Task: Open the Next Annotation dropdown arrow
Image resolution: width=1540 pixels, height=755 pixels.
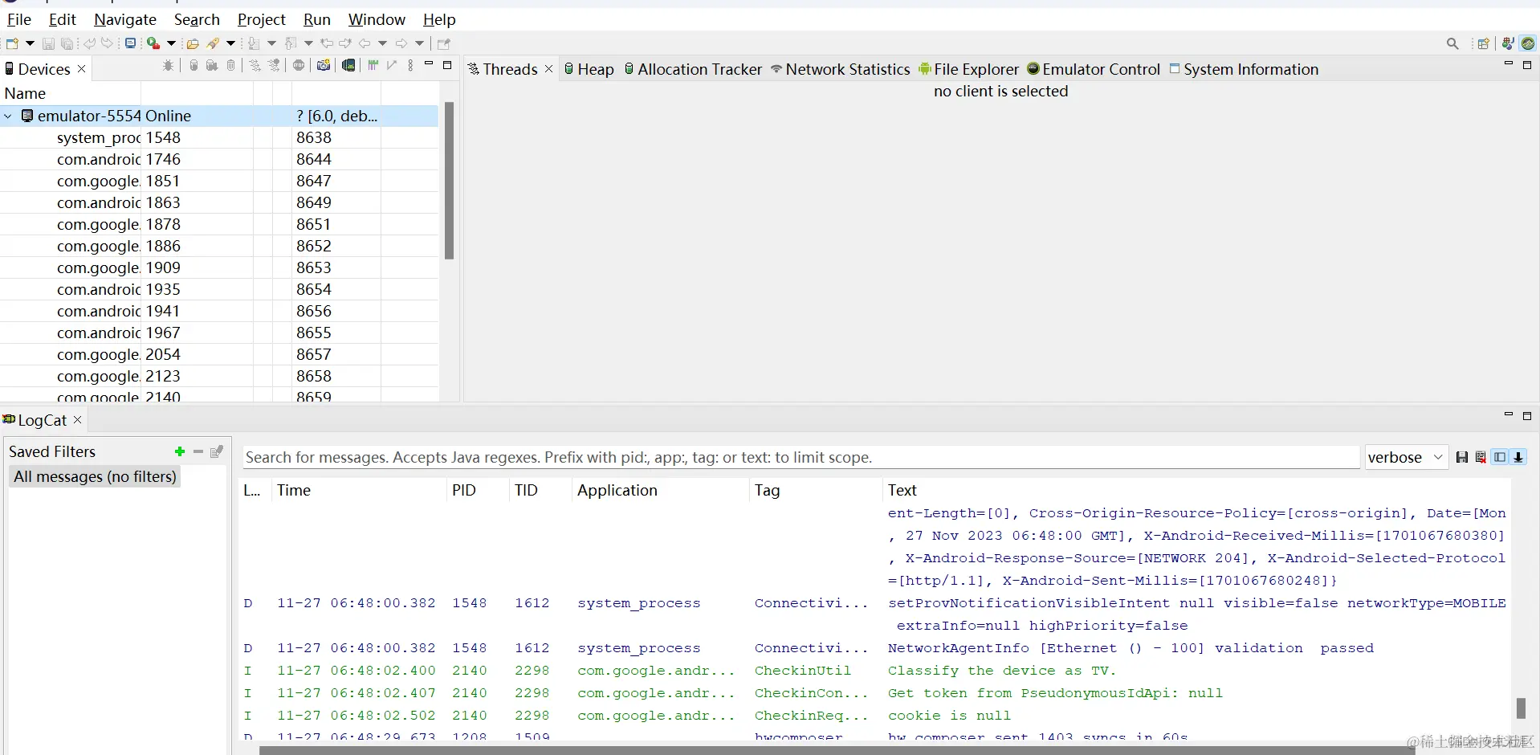Action: [x=271, y=43]
